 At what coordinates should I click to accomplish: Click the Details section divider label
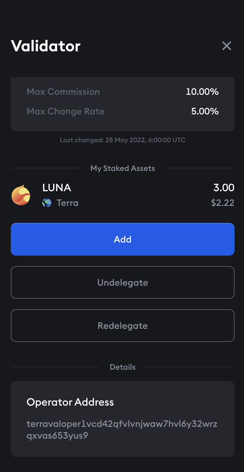(x=123, y=367)
